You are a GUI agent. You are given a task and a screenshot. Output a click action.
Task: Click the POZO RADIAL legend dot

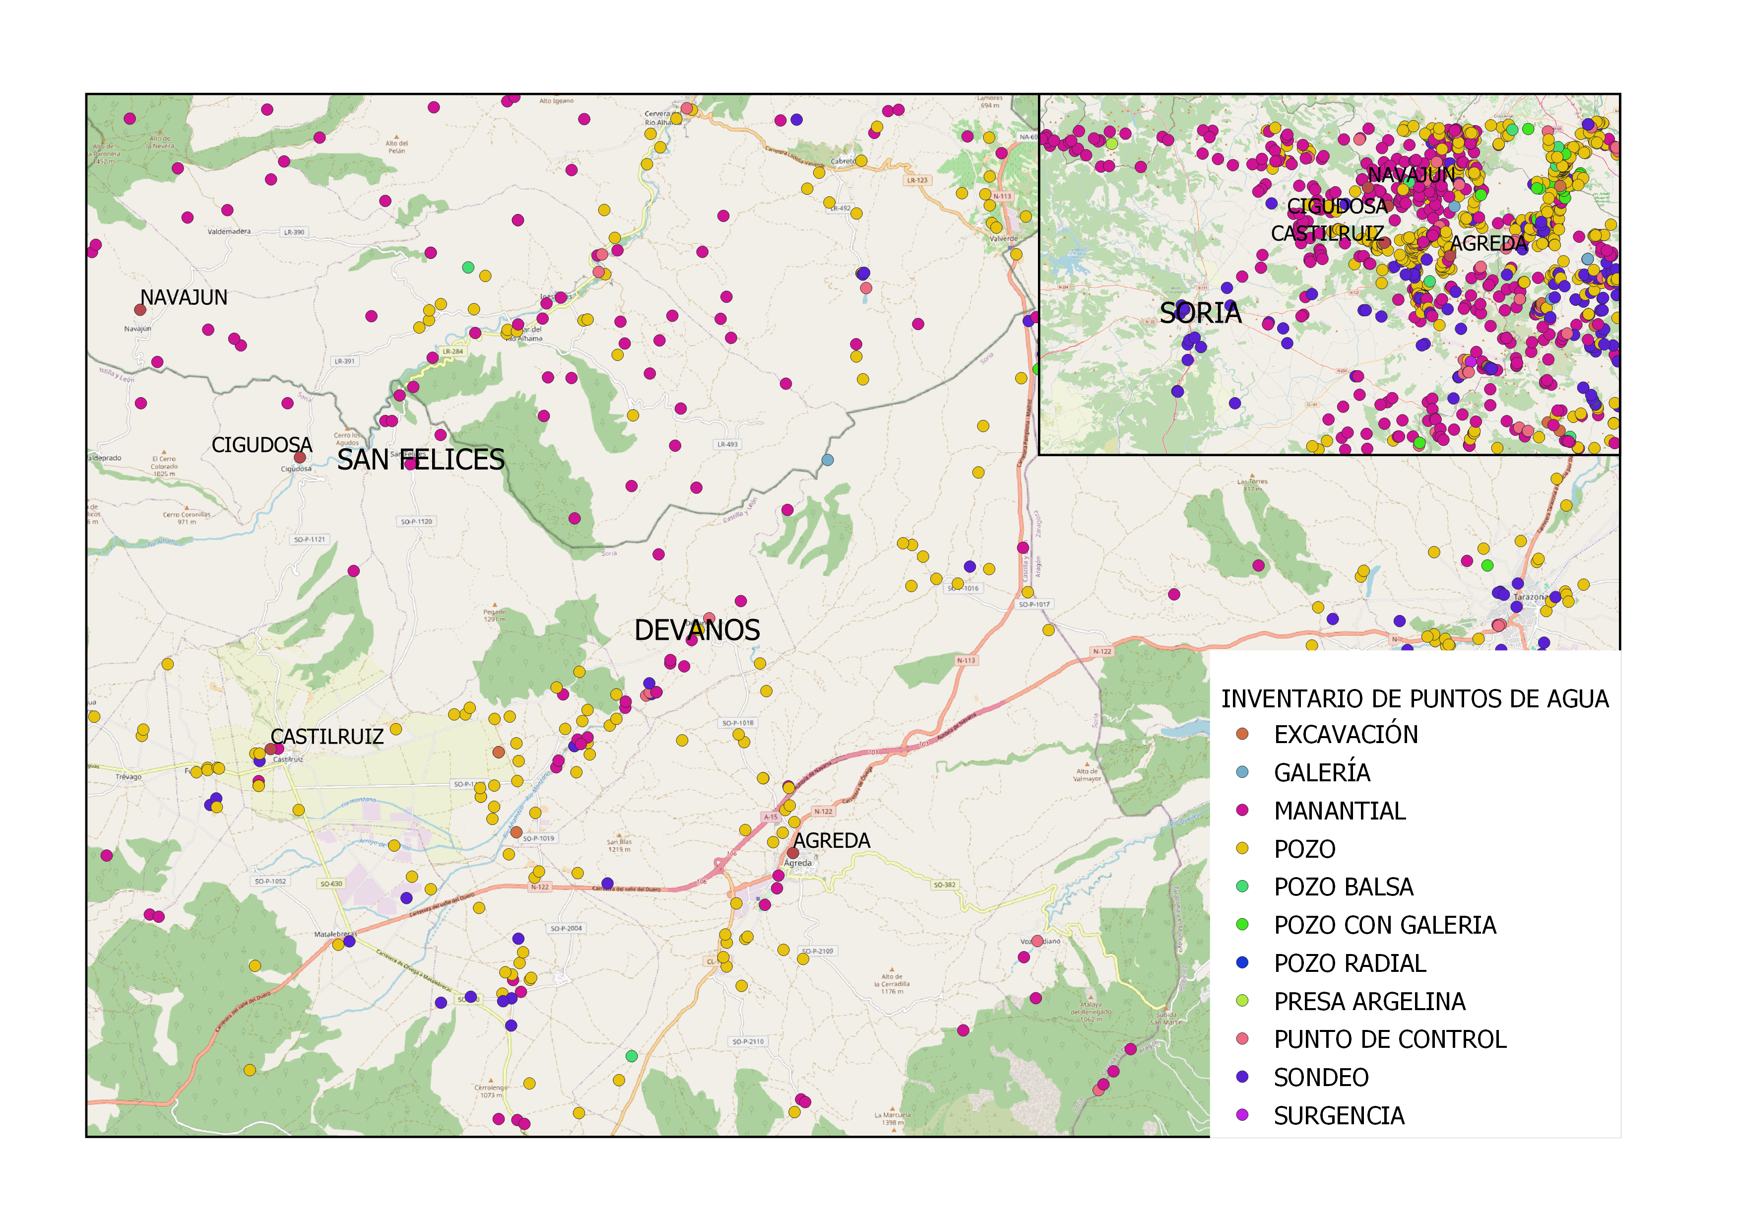tap(1242, 962)
